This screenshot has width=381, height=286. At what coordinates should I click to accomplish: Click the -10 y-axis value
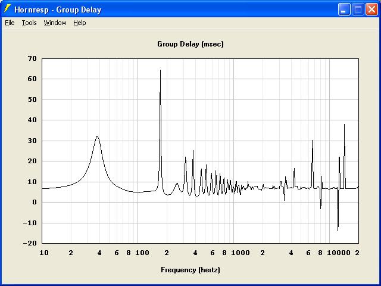click(30, 223)
